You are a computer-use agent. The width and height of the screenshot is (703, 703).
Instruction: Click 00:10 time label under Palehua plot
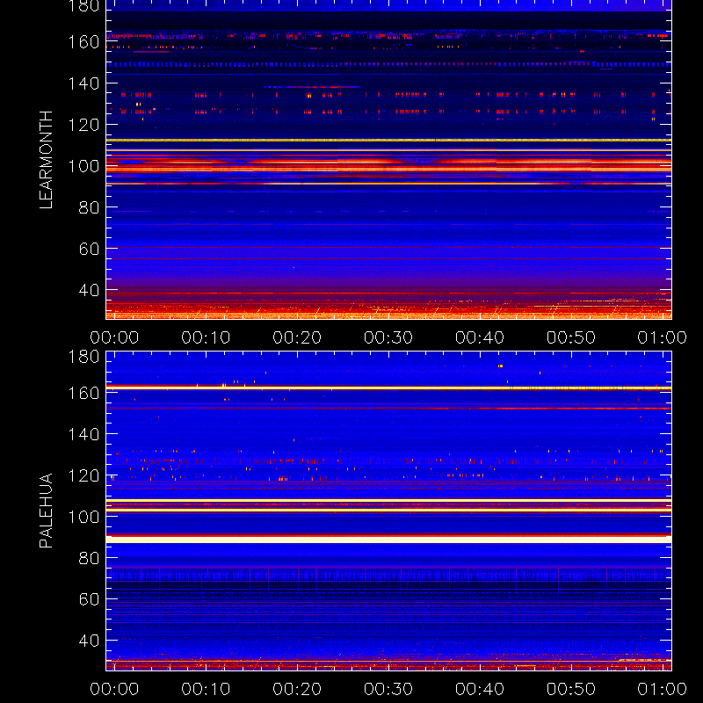[206, 689]
